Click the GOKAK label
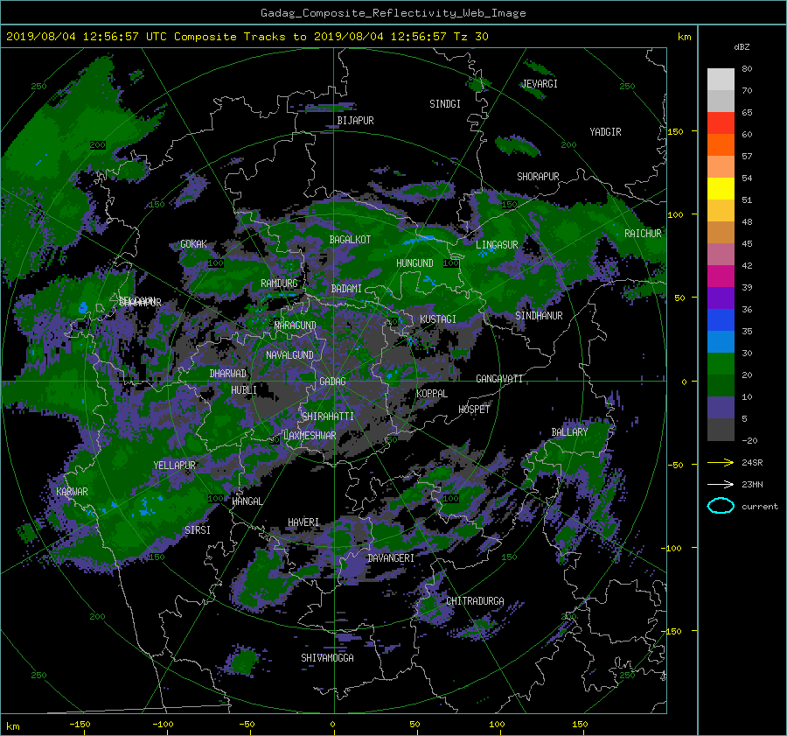Viewport: 787px width, 736px height. click(193, 244)
